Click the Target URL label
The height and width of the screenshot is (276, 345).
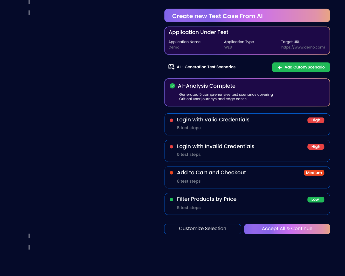290,42
